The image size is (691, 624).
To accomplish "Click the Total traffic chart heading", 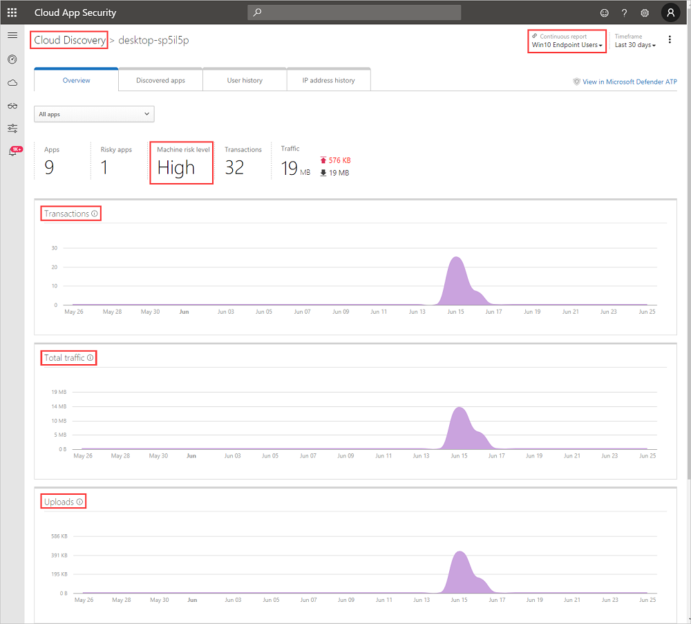I will (x=64, y=358).
